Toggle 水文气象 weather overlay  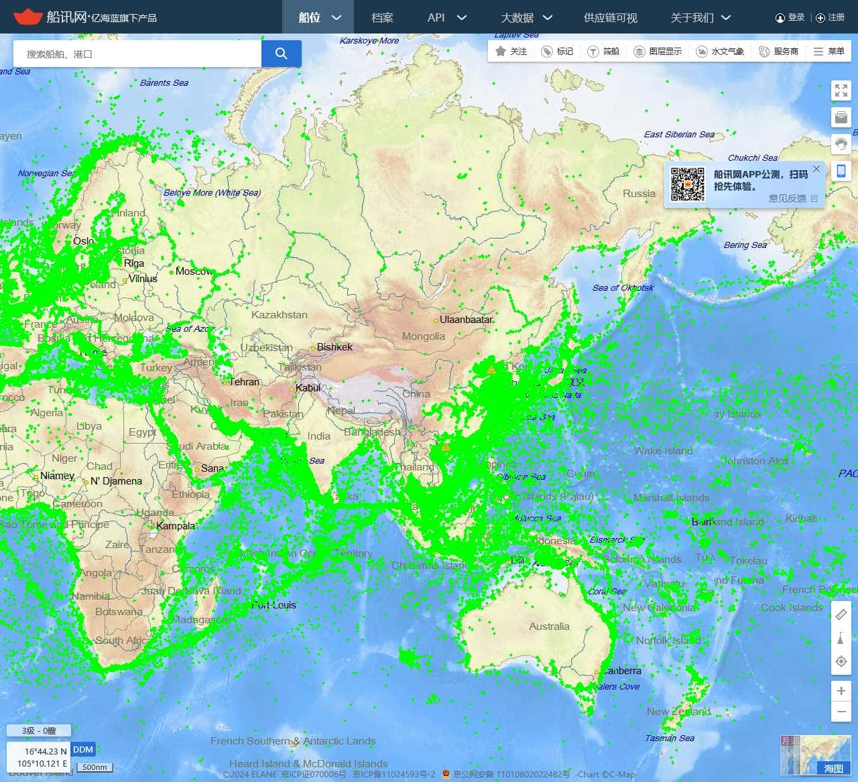pyautogui.click(x=720, y=52)
